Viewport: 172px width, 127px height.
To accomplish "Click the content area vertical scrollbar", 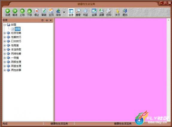I will 168,70.
